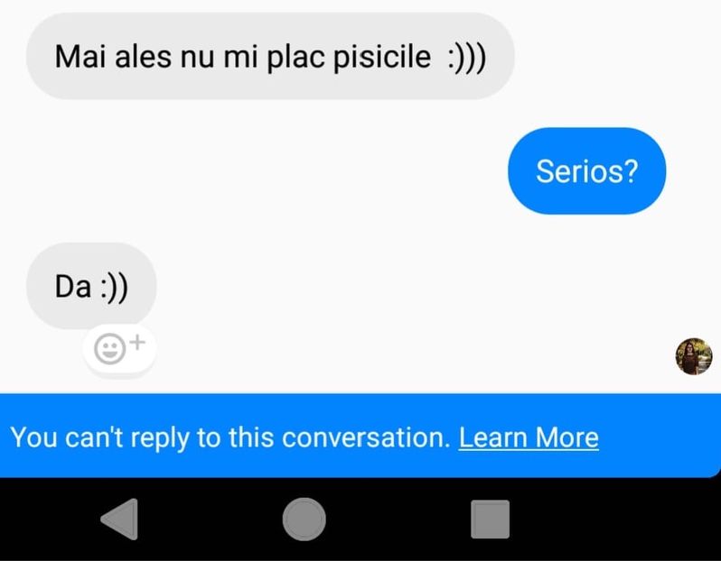This screenshot has height=561, width=721.
Task: Tap the Android Home circle button
Action: coord(304,519)
